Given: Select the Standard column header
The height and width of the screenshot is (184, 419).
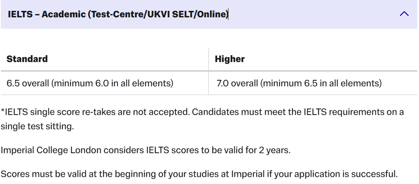Looking at the screenshot, I should [x=27, y=59].
